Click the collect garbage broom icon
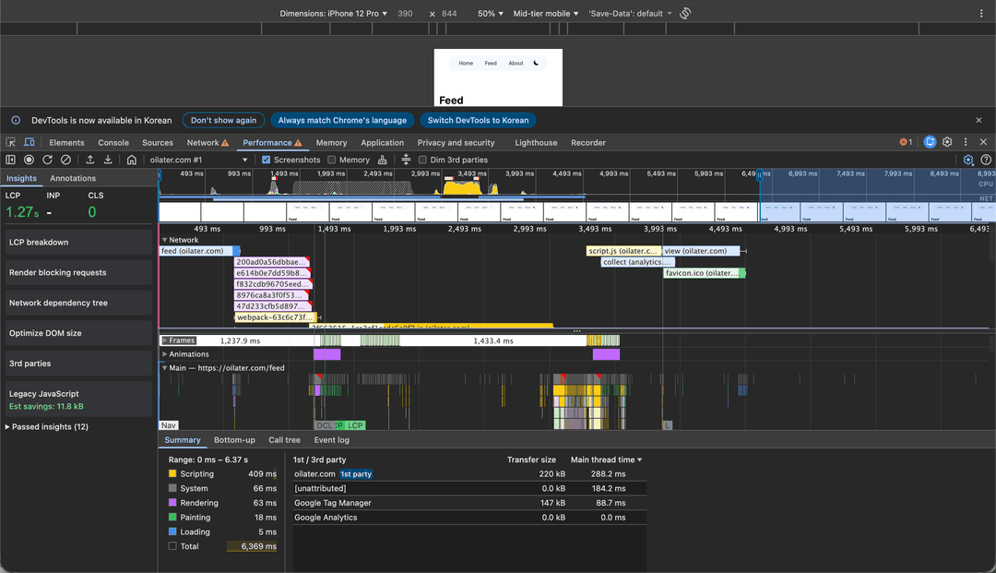The height and width of the screenshot is (573, 996). pos(383,160)
